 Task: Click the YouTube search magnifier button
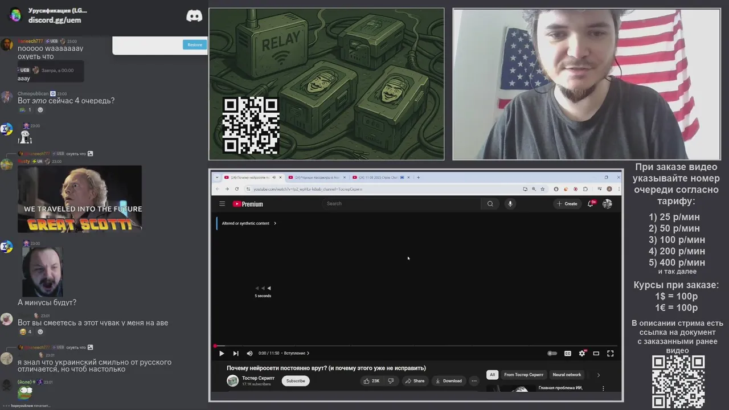490,204
